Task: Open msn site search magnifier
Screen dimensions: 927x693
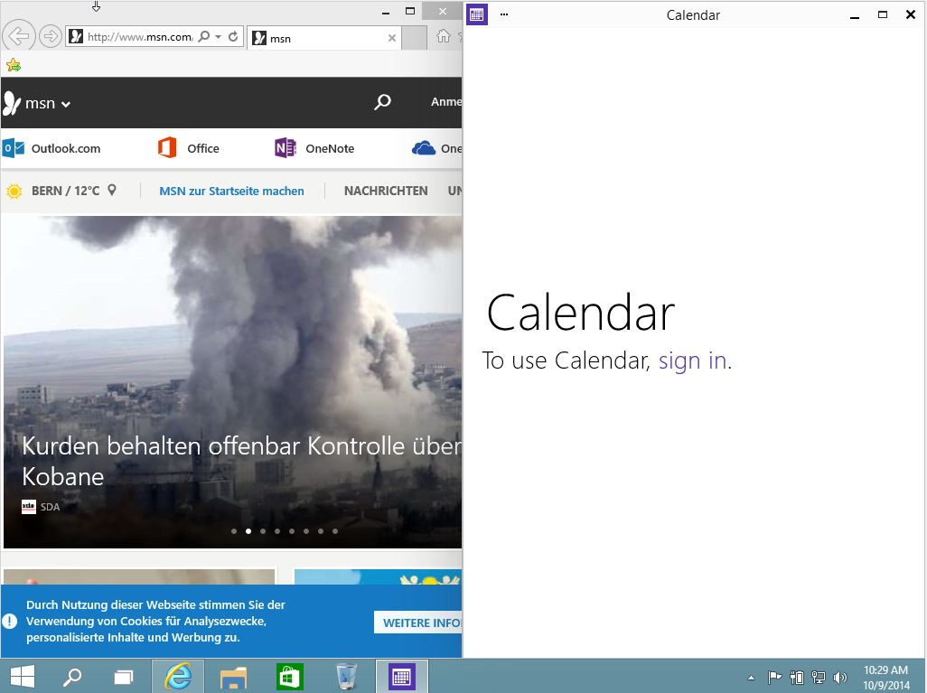Action: (x=382, y=102)
